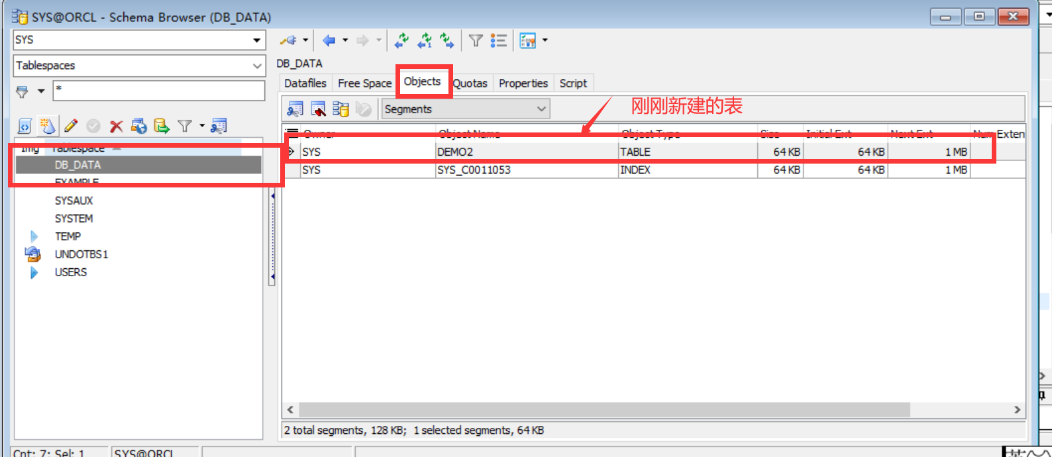This screenshot has width=1052, height=457.
Task: Click the object filter funnel icon
Action: 23,91
